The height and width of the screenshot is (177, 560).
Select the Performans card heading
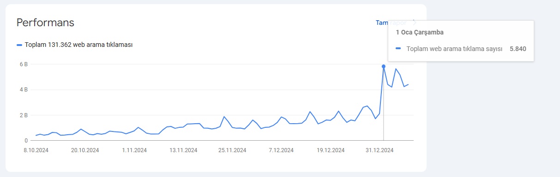coord(45,23)
